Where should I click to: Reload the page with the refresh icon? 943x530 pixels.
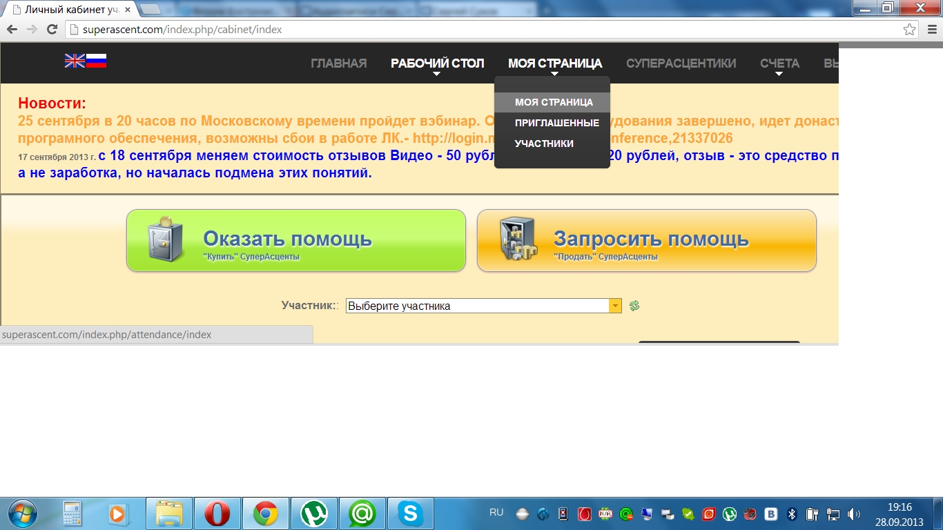52,29
